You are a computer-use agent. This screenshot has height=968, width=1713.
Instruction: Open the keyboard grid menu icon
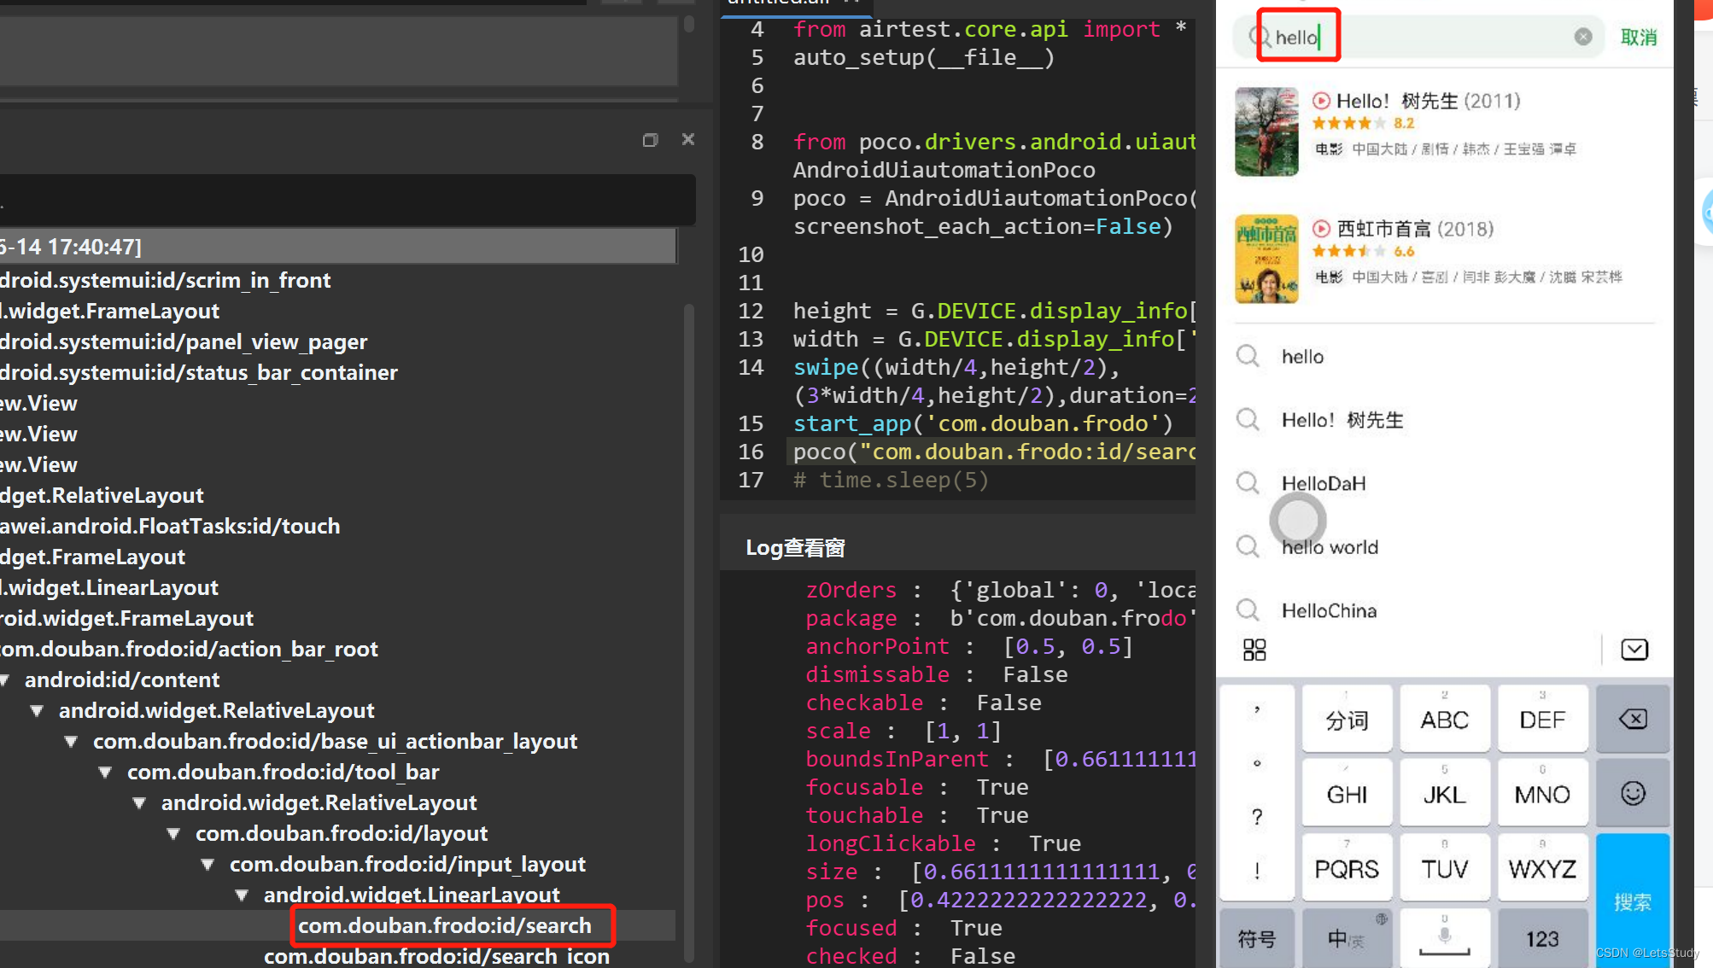click(x=1254, y=650)
